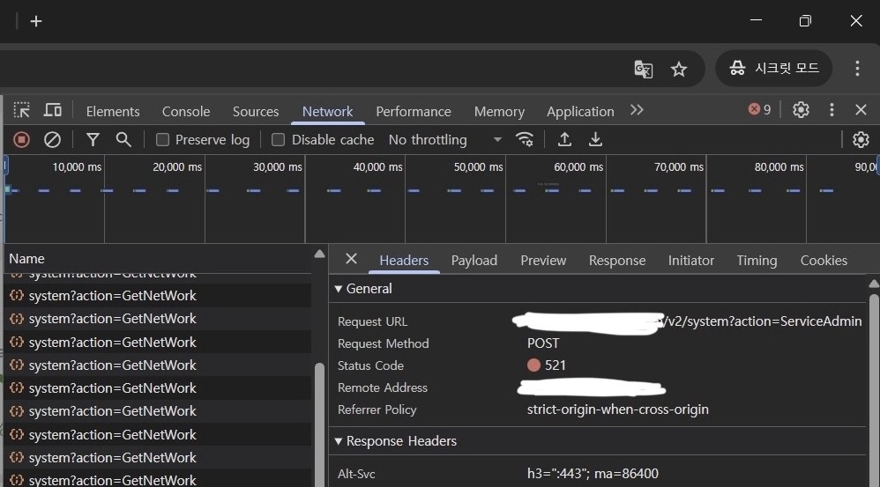
Task: Click the 9 errors indicator badge
Action: click(x=759, y=109)
